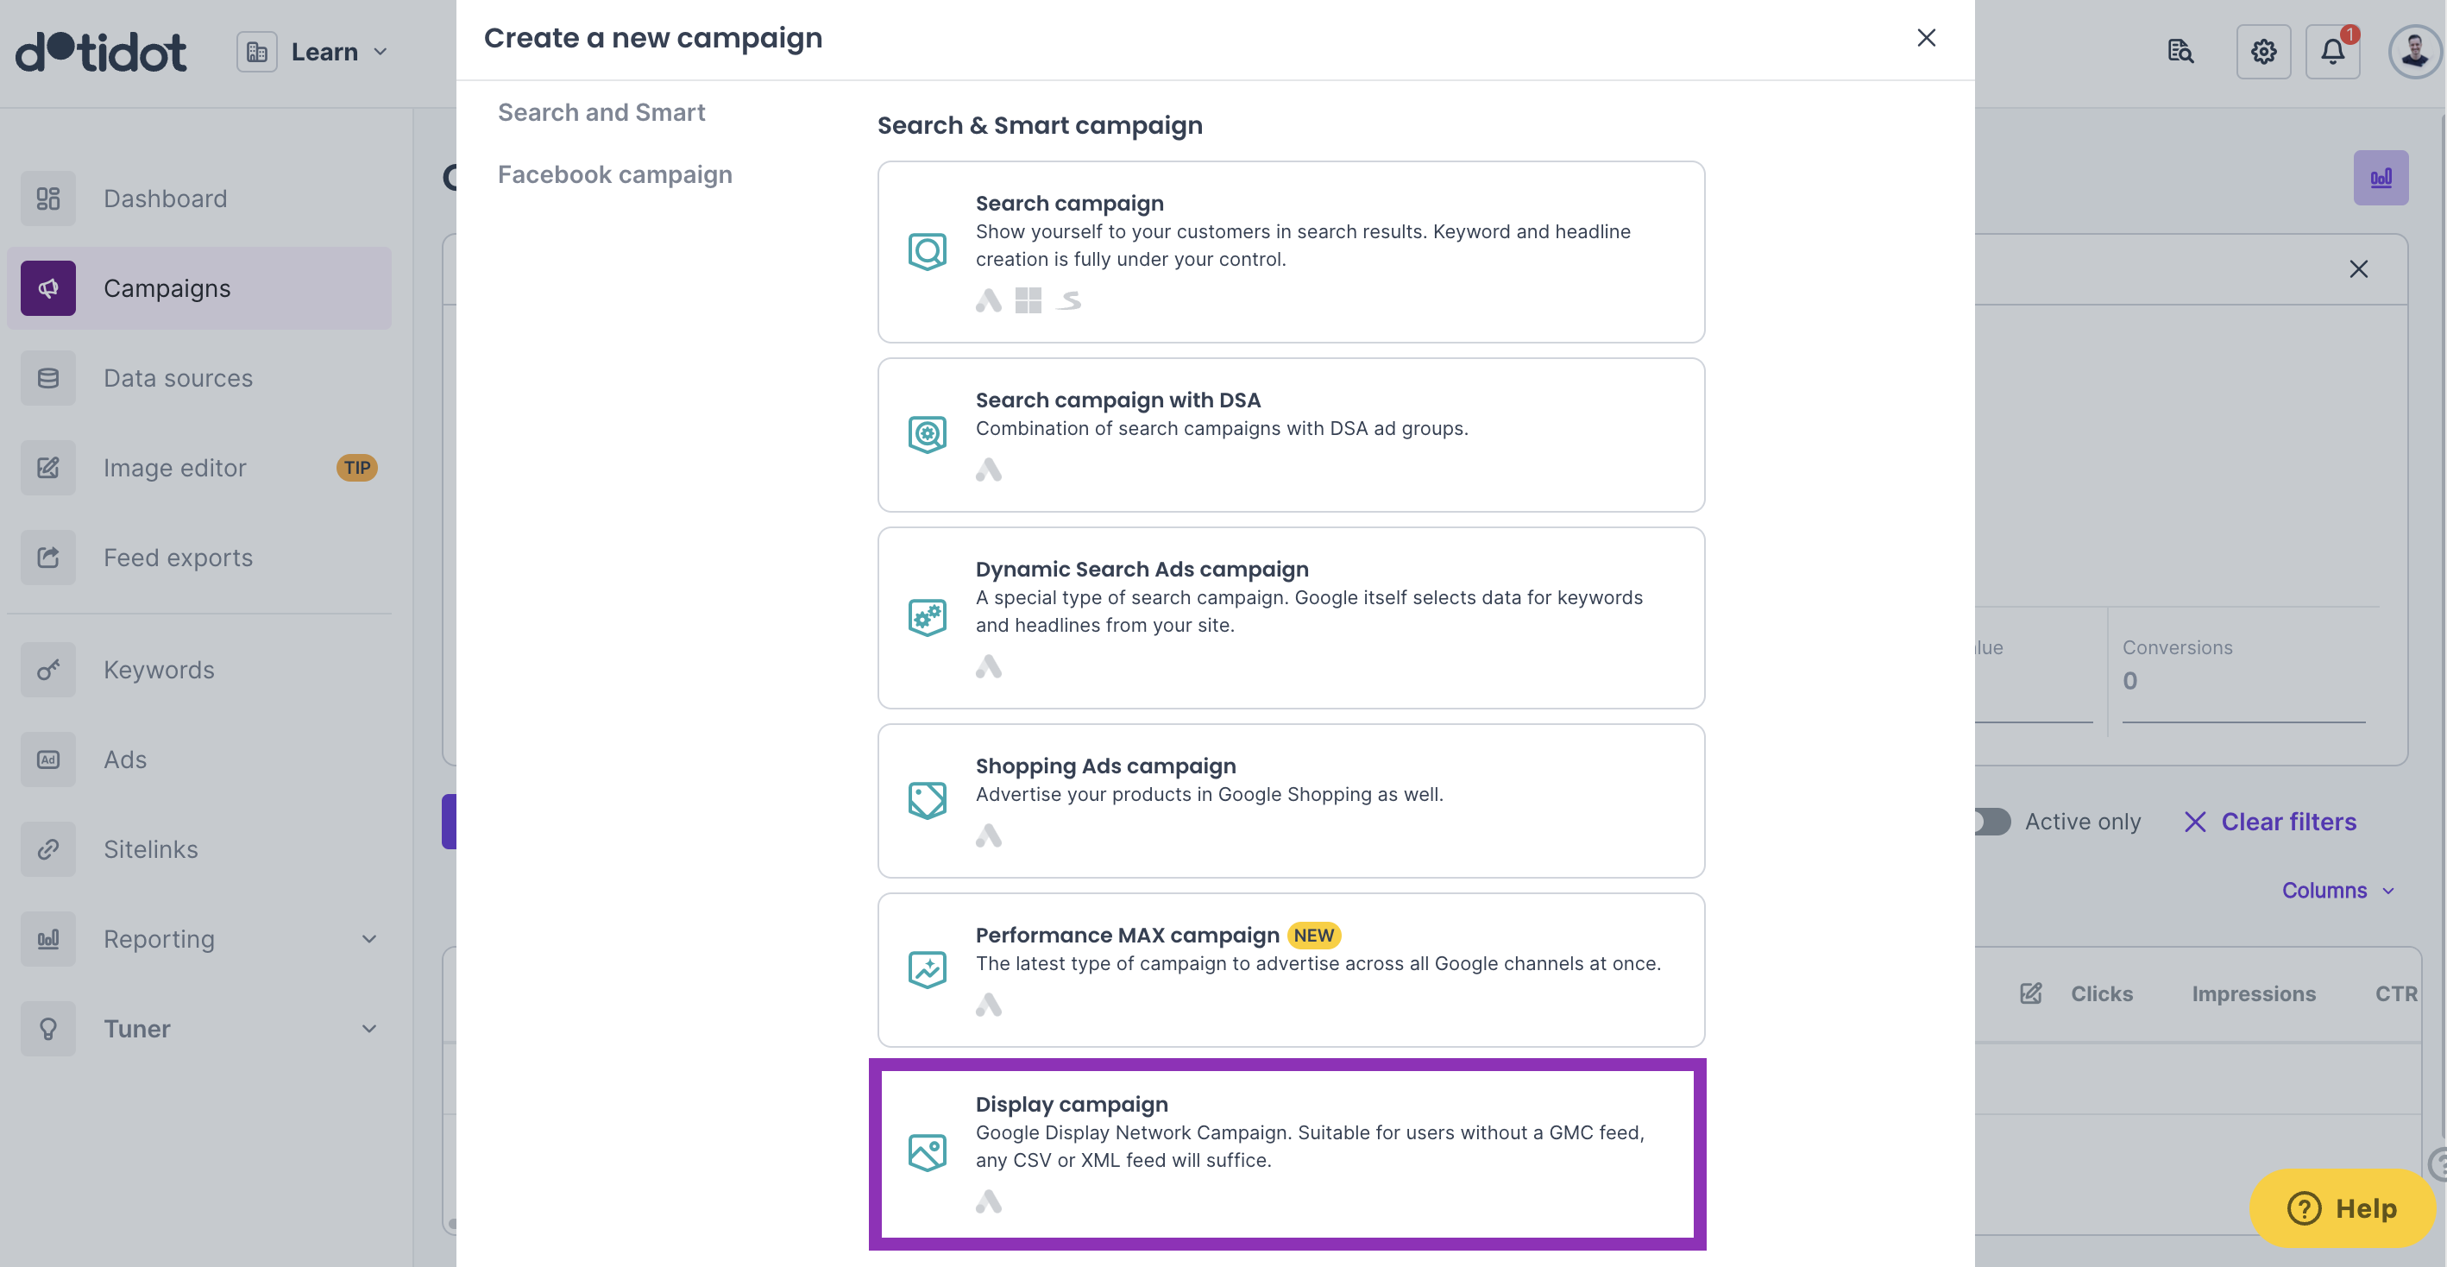Open the settings gear icon
The height and width of the screenshot is (1267, 2447).
coord(2262,51)
